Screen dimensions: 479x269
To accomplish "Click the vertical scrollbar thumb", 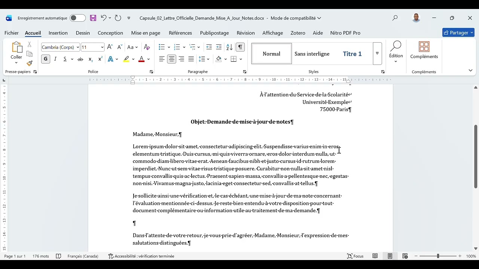I will point(476,157).
